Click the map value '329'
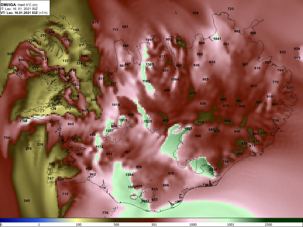 pyautogui.click(x=10, y=54)
